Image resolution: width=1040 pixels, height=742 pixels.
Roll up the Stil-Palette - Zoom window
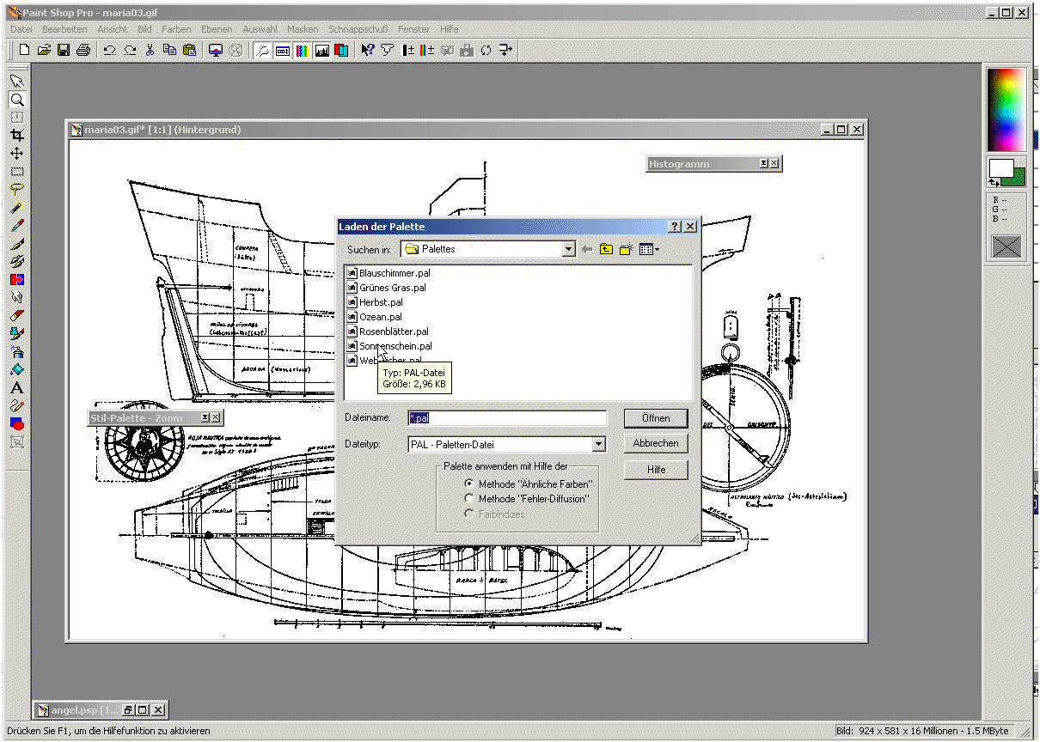pos(205,418)
